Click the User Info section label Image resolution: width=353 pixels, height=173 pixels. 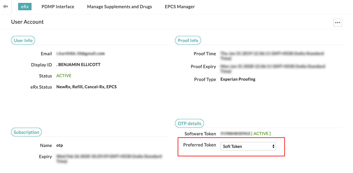click(23, 41)
